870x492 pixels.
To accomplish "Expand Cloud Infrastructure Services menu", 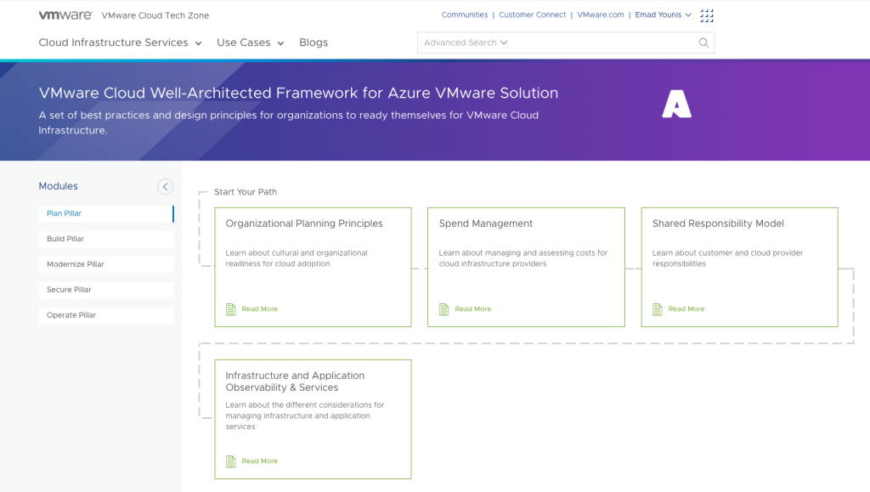I will coord(120,42).
